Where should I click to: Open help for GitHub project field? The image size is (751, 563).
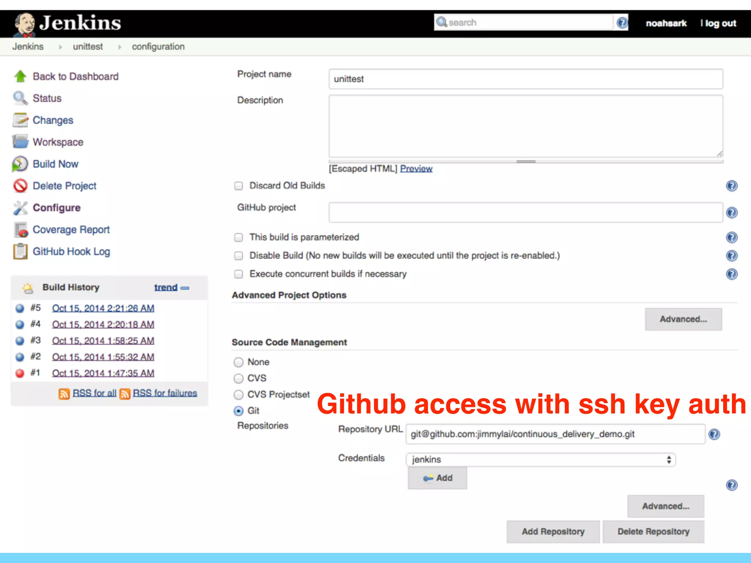[x=732, y=213]
